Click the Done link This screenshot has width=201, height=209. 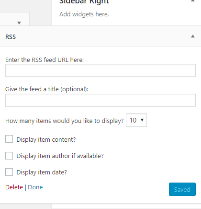pos(35,187)
